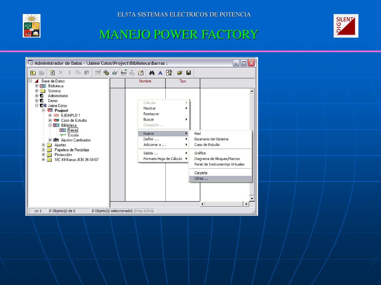The height and width of the screenshot is (285, 381).
Task: Click the red triangle Base de Datos icon
Action: 37,81
